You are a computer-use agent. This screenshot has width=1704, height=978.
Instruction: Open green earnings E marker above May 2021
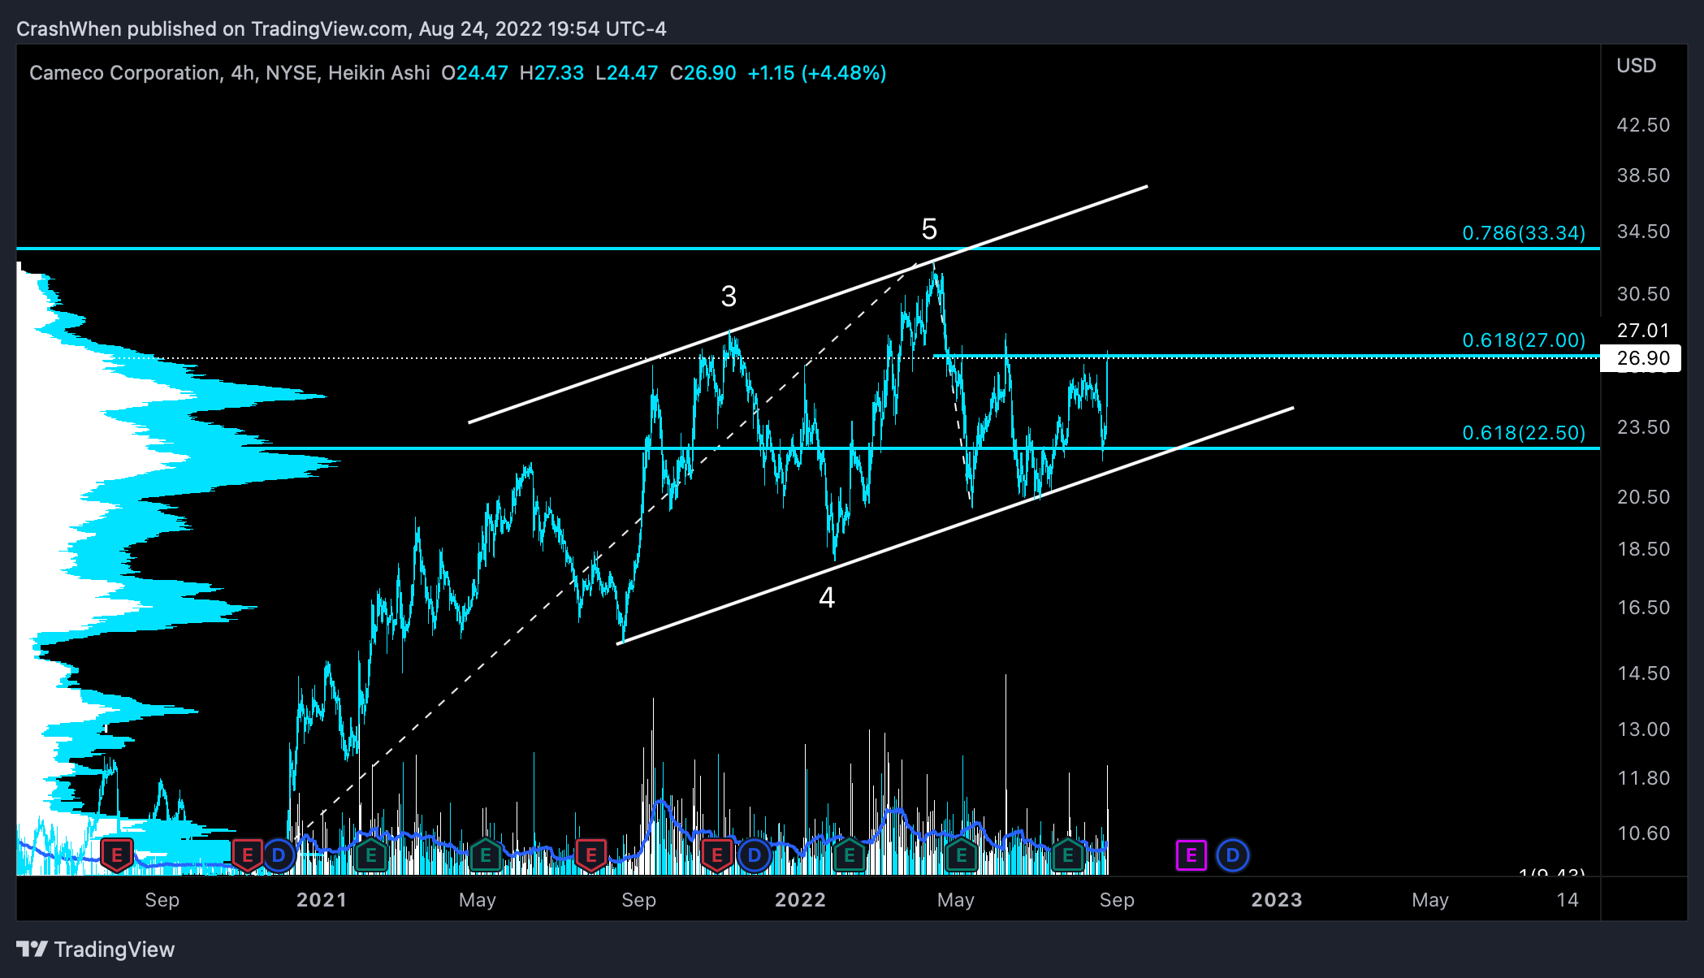point(486,855)
